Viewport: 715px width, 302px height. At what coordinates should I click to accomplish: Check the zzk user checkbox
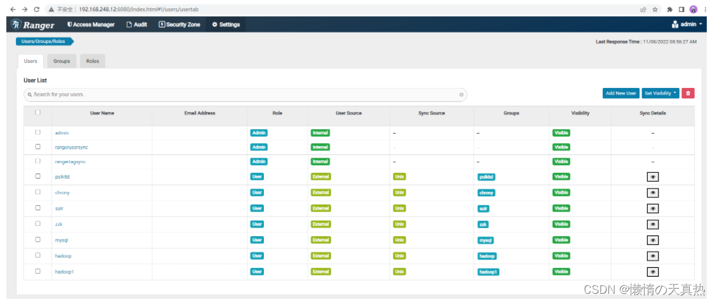38,223
